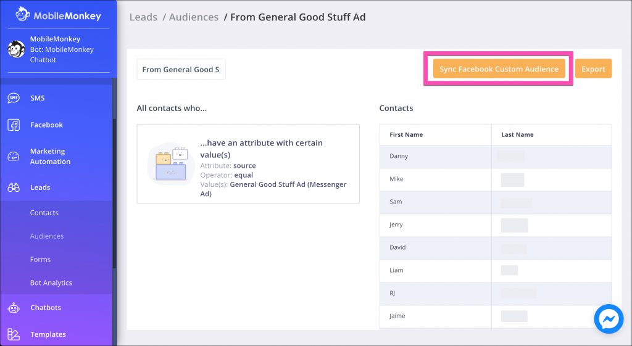This screenshot has height=346, width=632.
Task: Select the contact row David
Action: pos(496,247)
